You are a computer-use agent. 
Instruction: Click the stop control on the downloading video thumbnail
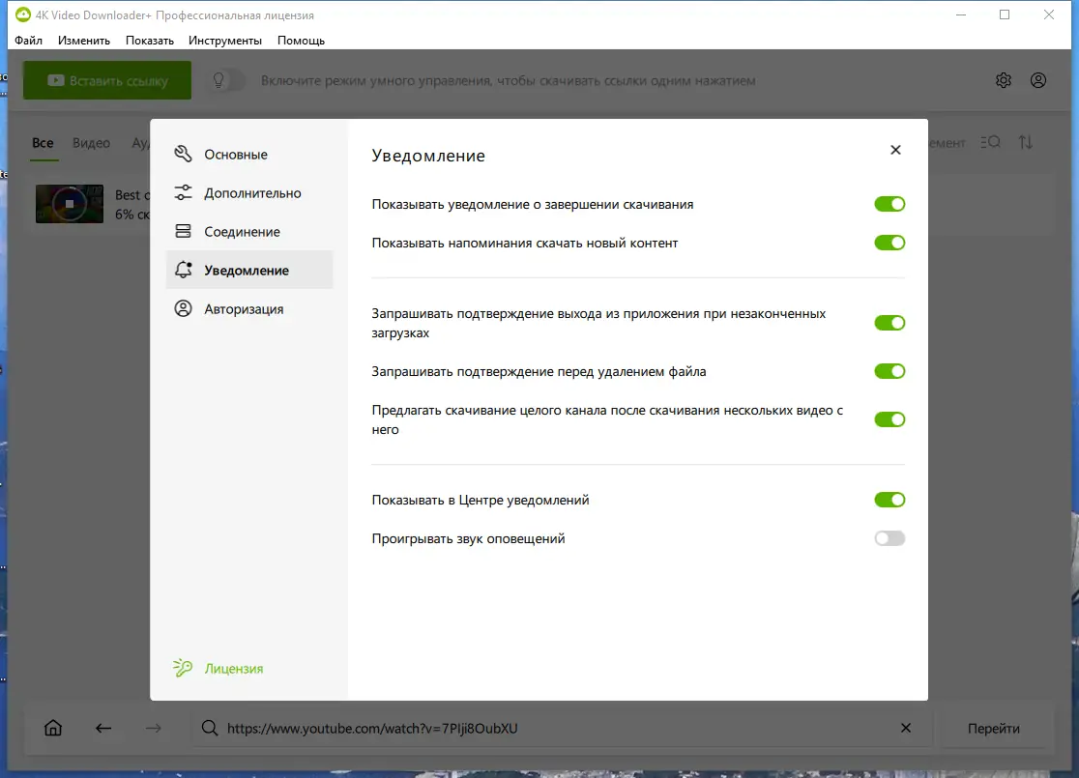(69, 204)
